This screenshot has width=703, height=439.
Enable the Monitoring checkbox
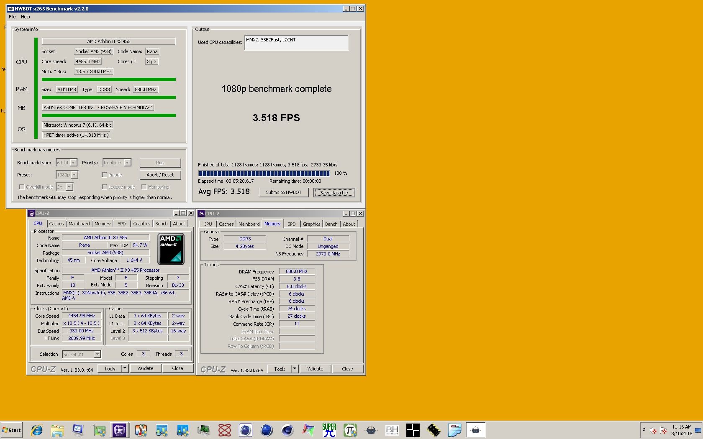click(144, 187)
